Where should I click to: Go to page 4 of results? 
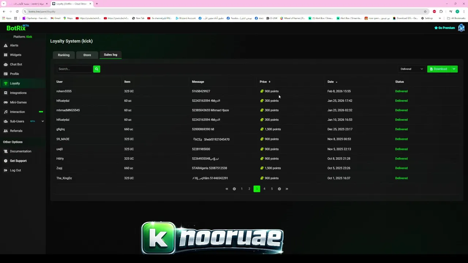click(264, 189)
